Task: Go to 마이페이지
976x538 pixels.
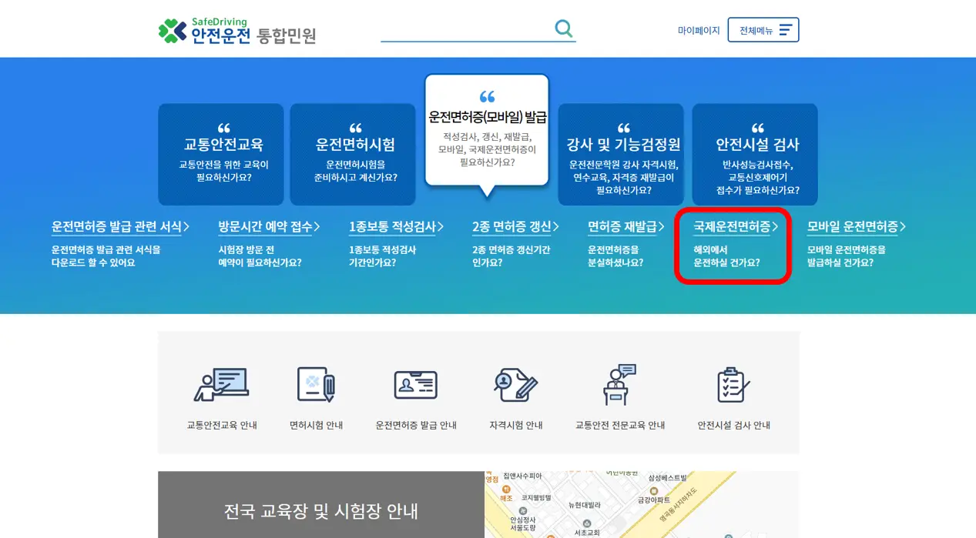Action: pos(698,29)
